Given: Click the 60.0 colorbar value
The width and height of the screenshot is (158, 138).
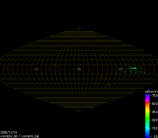Looking at the screenshot, I should coord(155,104).
